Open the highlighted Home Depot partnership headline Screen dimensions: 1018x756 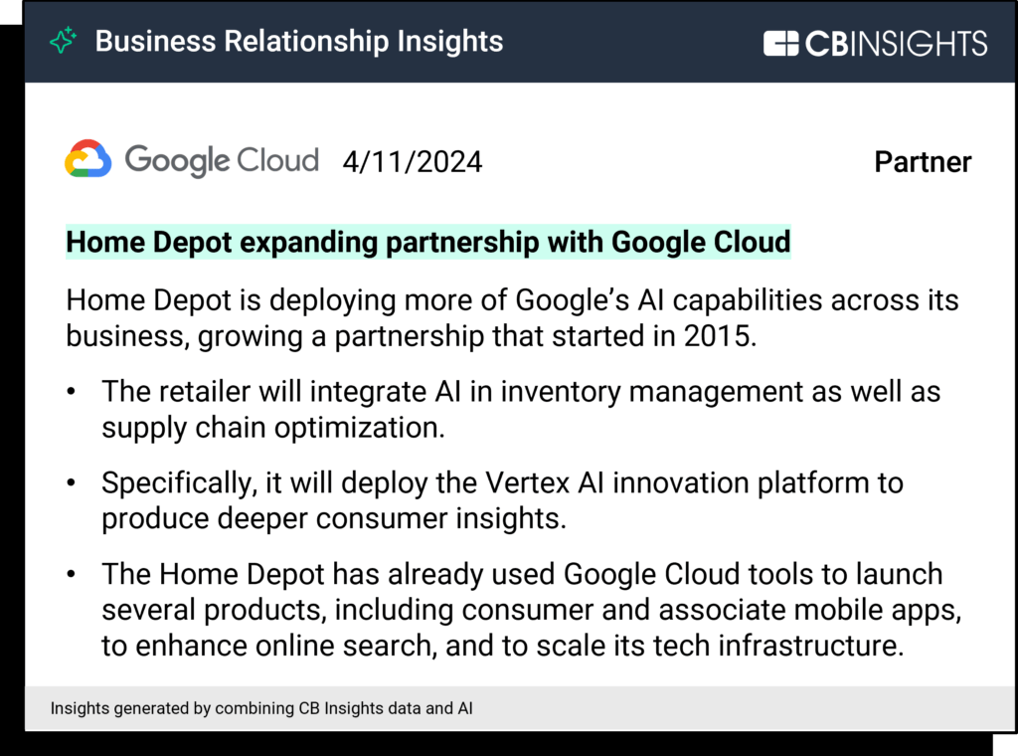[x=427, y=242]
